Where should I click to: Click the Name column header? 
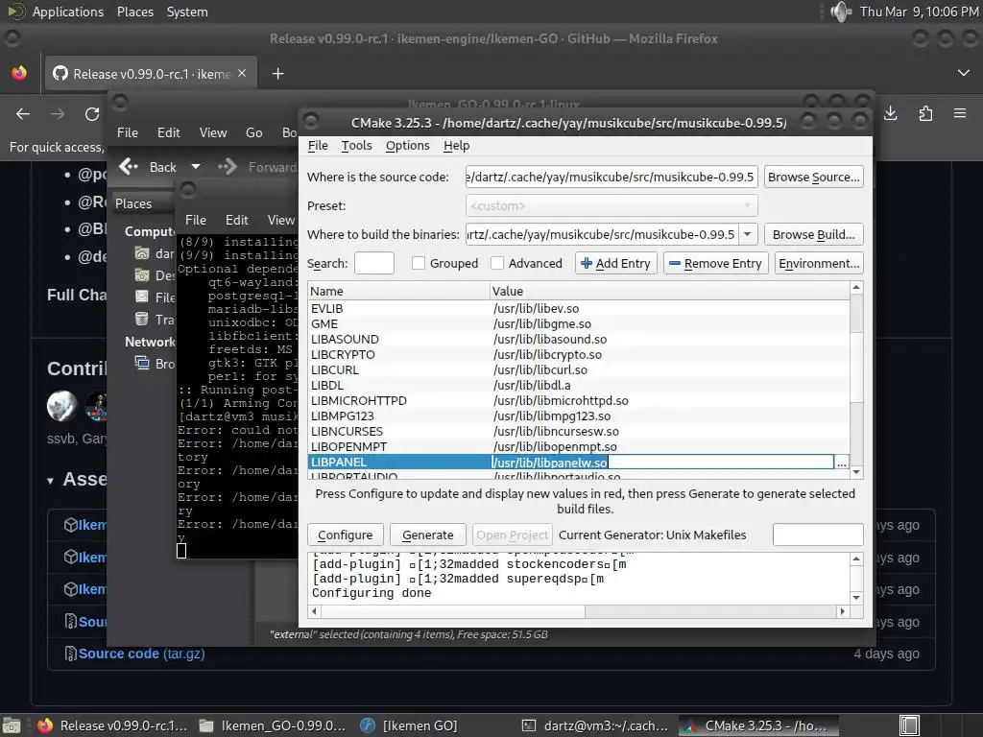click(x=398, y=291)
